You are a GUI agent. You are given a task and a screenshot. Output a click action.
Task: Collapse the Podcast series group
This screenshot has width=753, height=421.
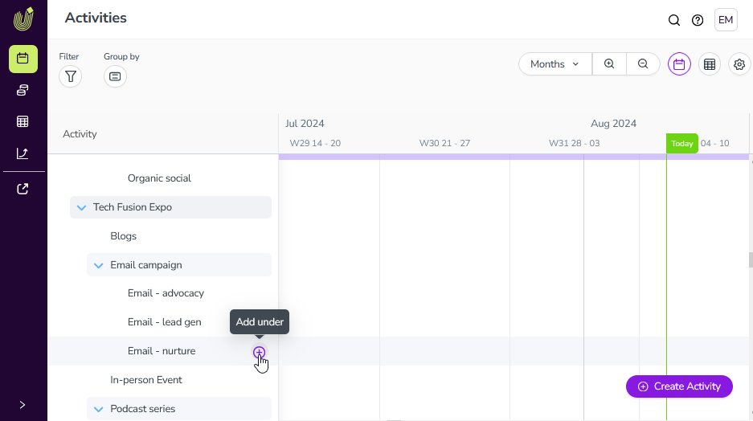(x=99, y=409)
